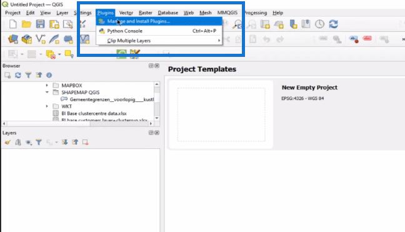The width and height of the screenshot is (405, 232).
Task: Open the Select by Value dropdown arrow
Action: (41, 54)
